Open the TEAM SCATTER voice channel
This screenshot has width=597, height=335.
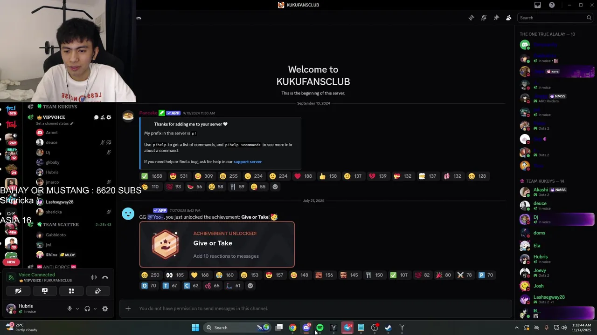pyautogui.click(x=61, y=224)
